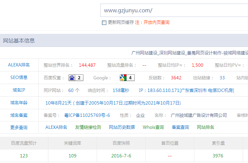
Task: Click the ICP number 粤ICP备11025769号-6
Action: coord(87,116)
